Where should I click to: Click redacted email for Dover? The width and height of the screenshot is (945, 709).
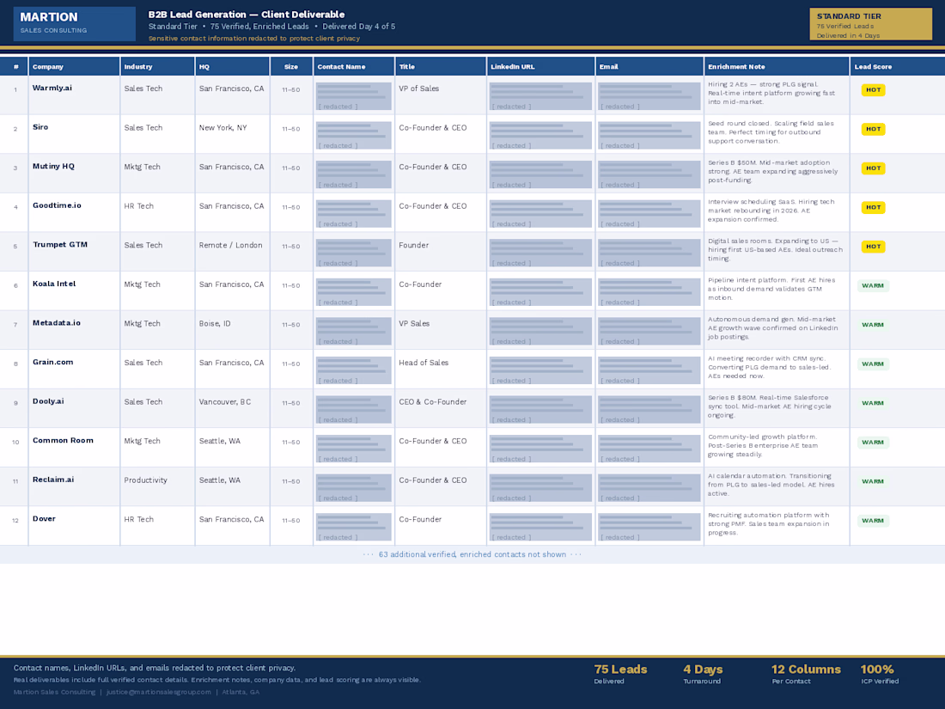click(649, 528)
